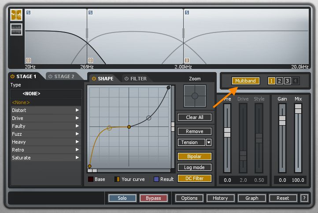The image size is (318, 213).
Task: Toggle the Shape power icon
Action: coord(94,79)
